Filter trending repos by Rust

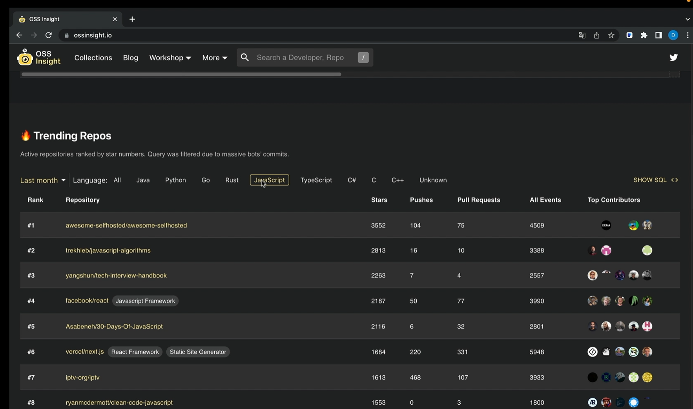(x=232, y=180)
